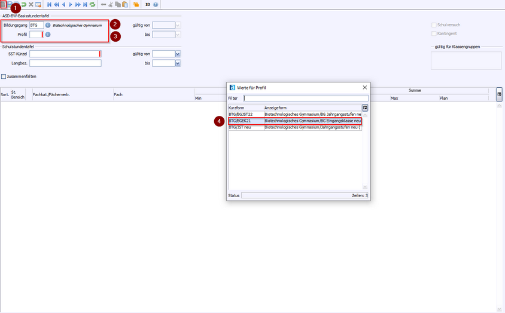
Task: Click the green refresh icon in toolbar
Action: pyautogui.click(x=93, y=4)
